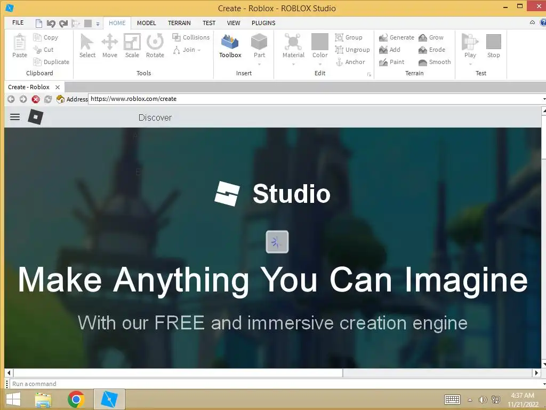
Task: Switch to the VIEW ribbon tab
Action: point(234,23)
